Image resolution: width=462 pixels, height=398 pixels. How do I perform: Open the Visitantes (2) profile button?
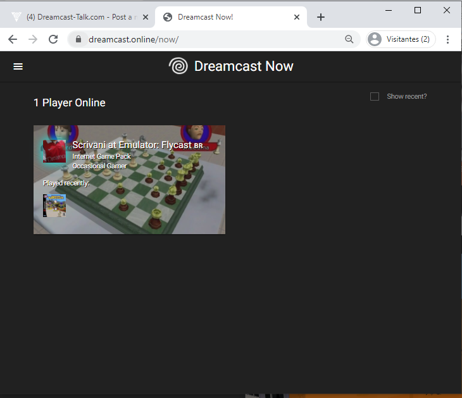(x=401, y=39)
